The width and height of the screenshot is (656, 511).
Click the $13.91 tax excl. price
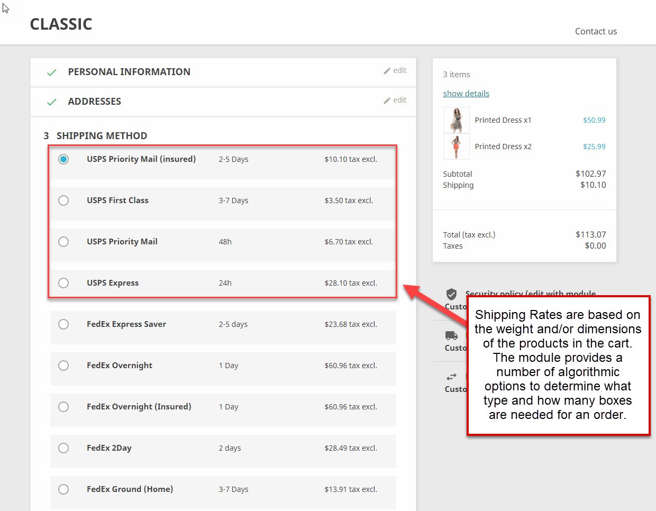point(351,489)
